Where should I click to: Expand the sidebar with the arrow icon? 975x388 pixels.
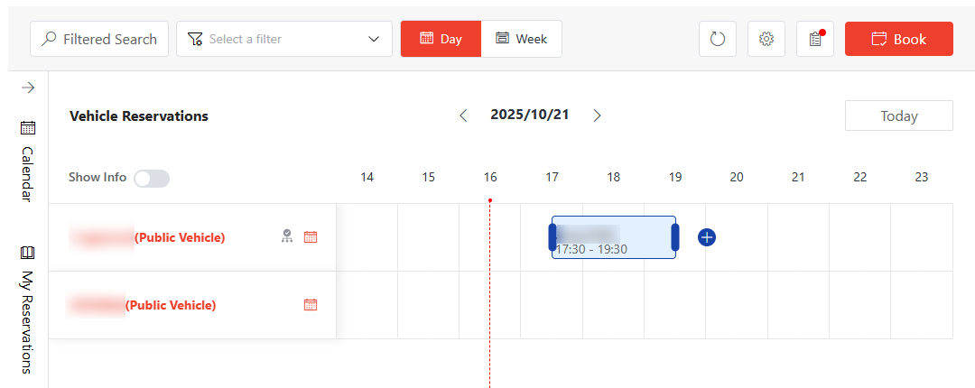(28, 88)
